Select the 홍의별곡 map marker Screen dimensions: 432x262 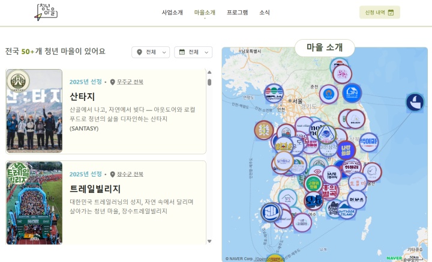(x=330, y=191)
